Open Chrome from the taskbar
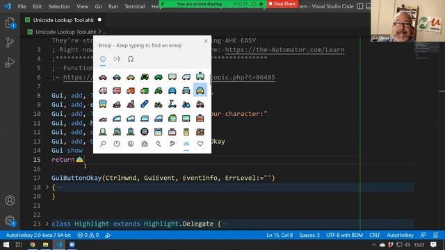 [x=33, y=244]
